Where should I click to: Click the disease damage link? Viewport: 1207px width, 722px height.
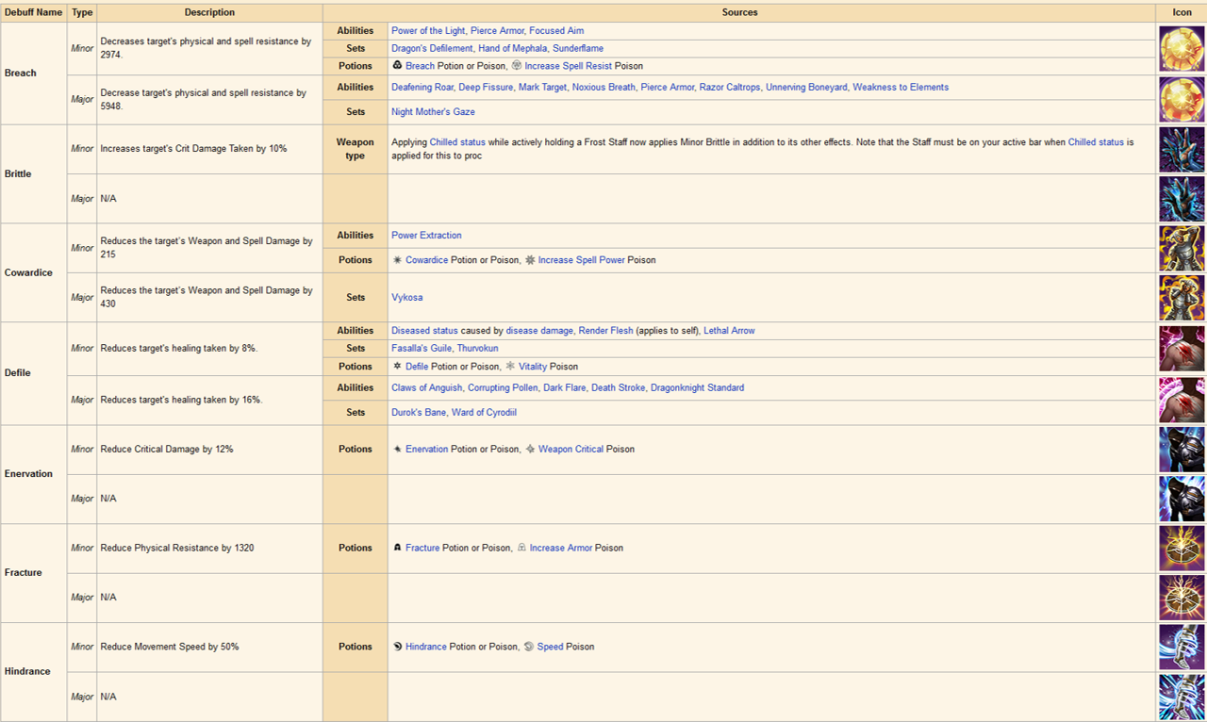[x=539, y=331]
